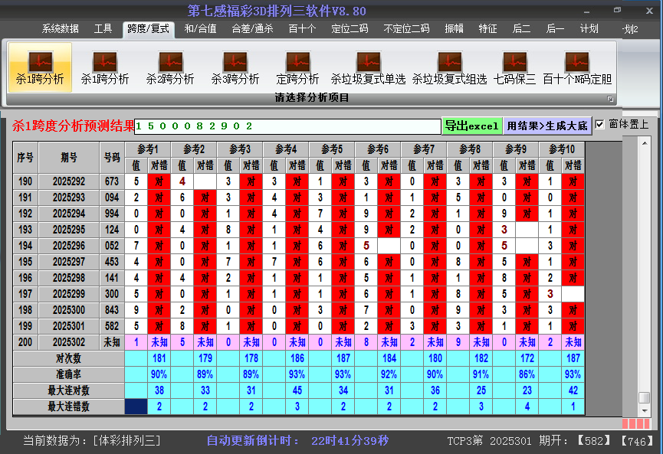The image size is (663, 454).
Task: Click the table scrollbar's down arrow
Action: click(645, 410)
